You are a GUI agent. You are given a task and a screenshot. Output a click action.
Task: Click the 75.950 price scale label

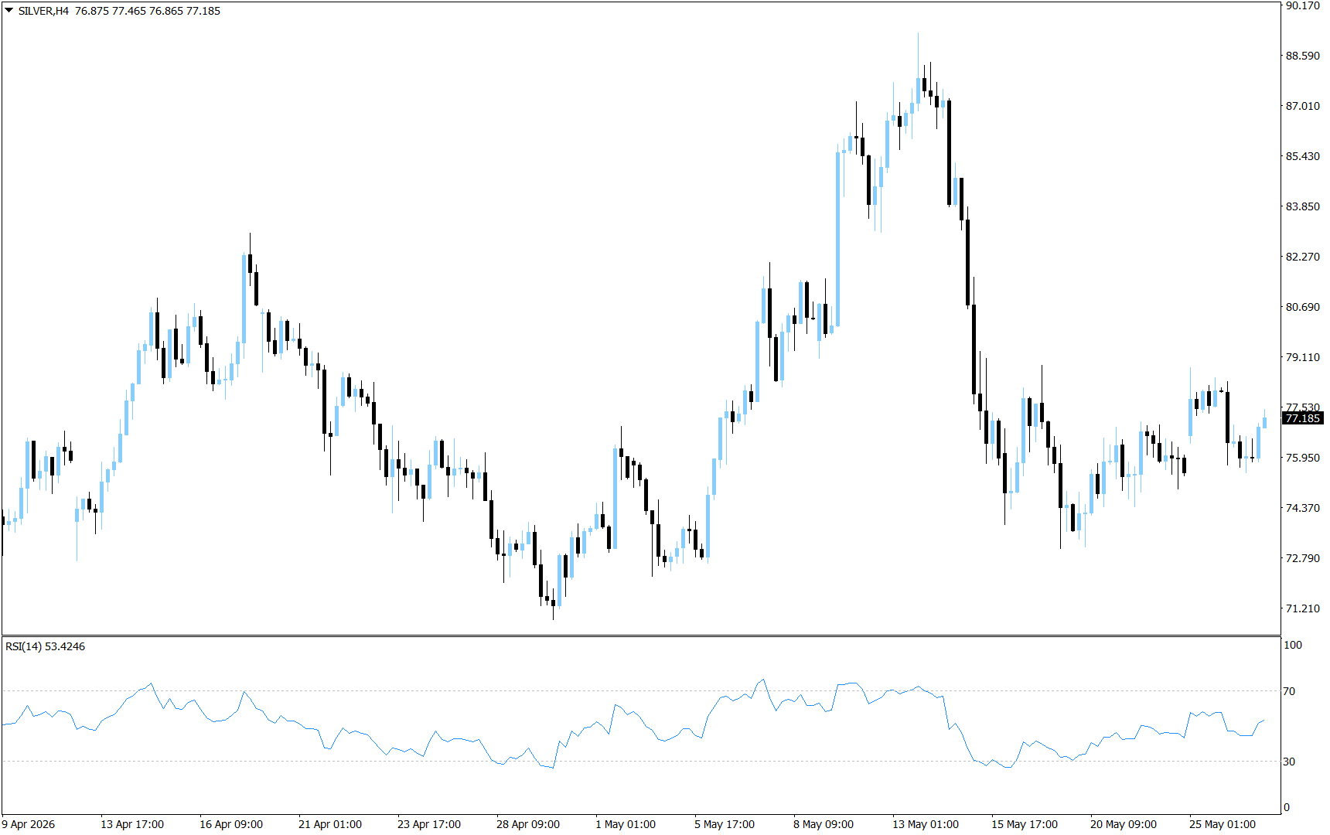(x=1303, y=458)
